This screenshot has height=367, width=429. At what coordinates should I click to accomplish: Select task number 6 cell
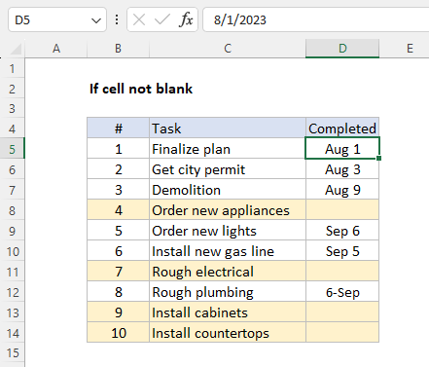point(118,251)
